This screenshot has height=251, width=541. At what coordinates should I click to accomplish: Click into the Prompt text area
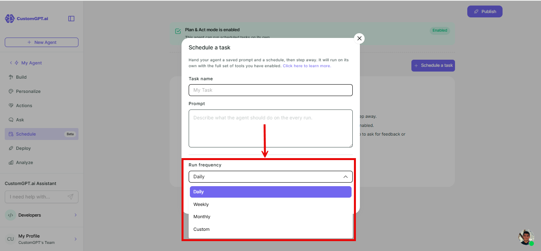click(x=271, y=128)
